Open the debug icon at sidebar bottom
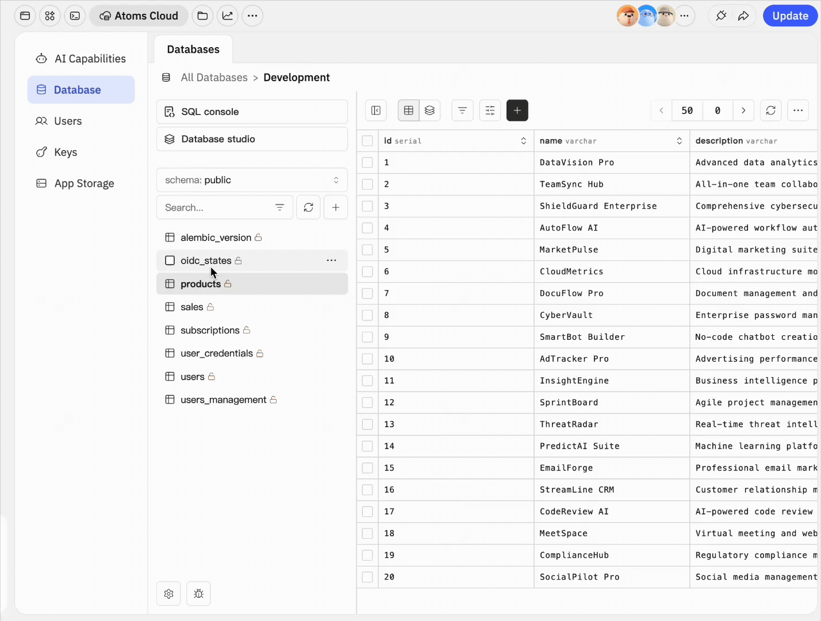The image size is (821, 621). tap(198, 593)
